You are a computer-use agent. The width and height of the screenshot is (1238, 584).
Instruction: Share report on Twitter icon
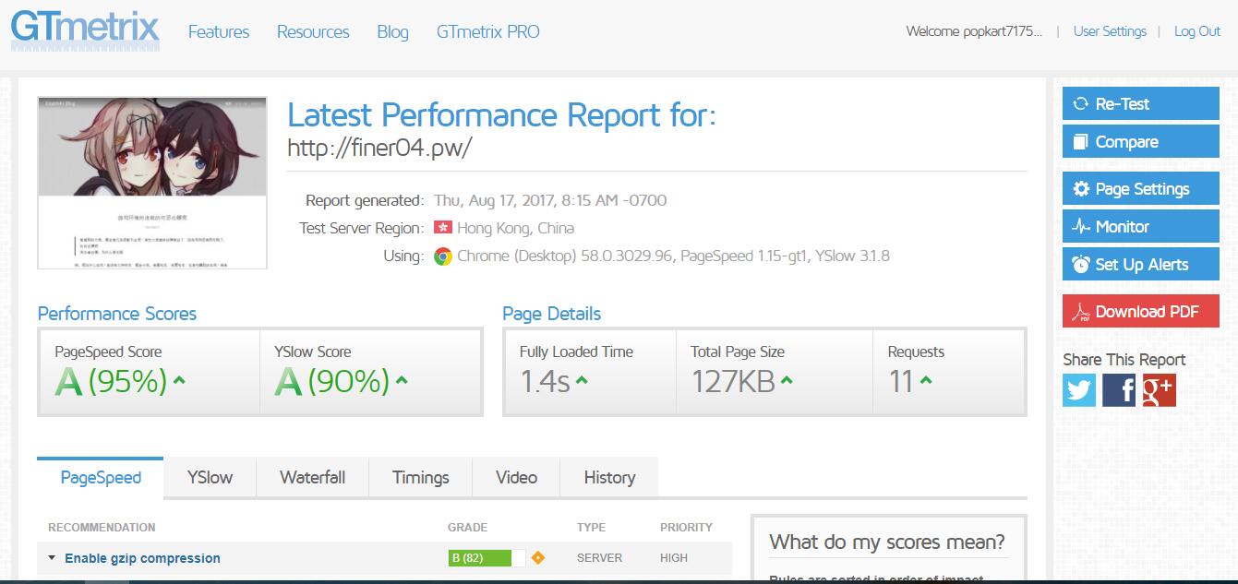click(x=1079, y=390)
